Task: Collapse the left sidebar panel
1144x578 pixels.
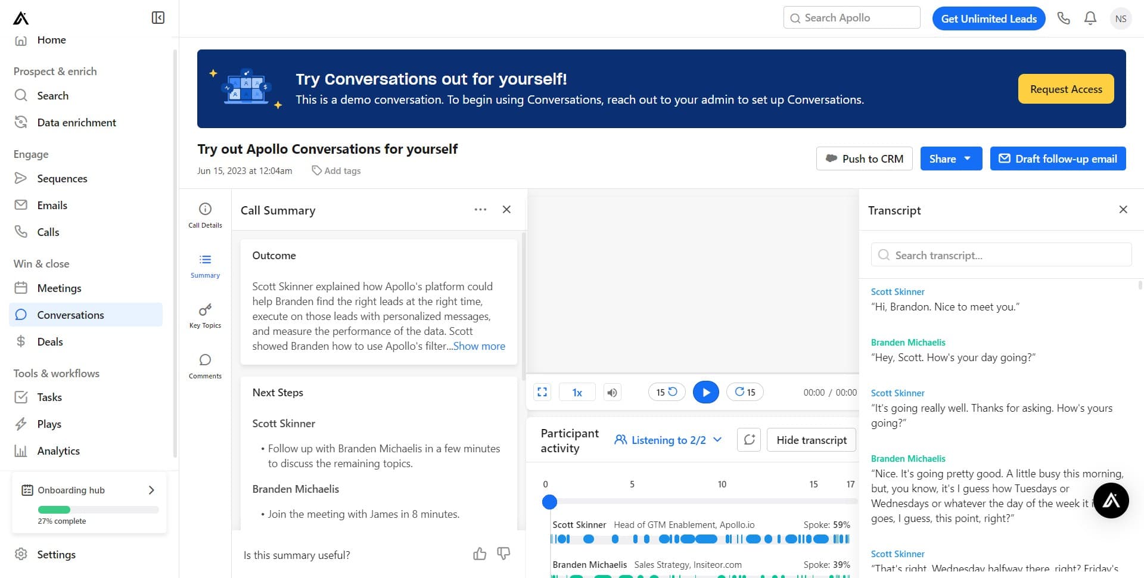Action: click(x=158, y=18)
